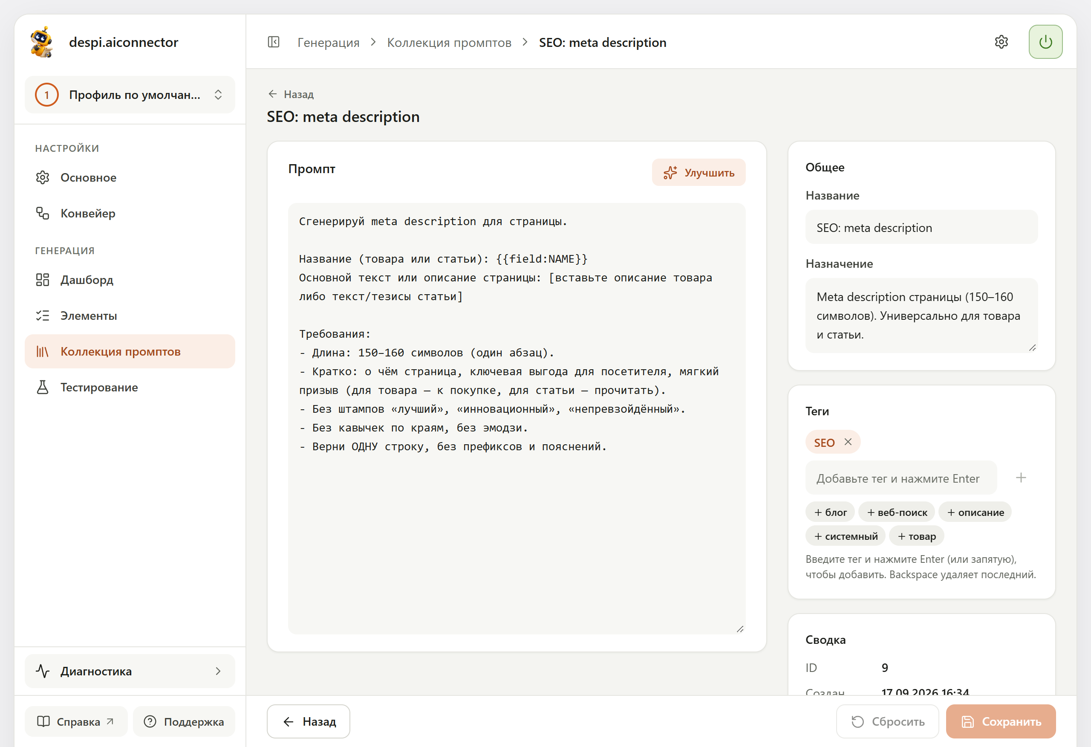Open settings gear in top bar

point(1001,42)
